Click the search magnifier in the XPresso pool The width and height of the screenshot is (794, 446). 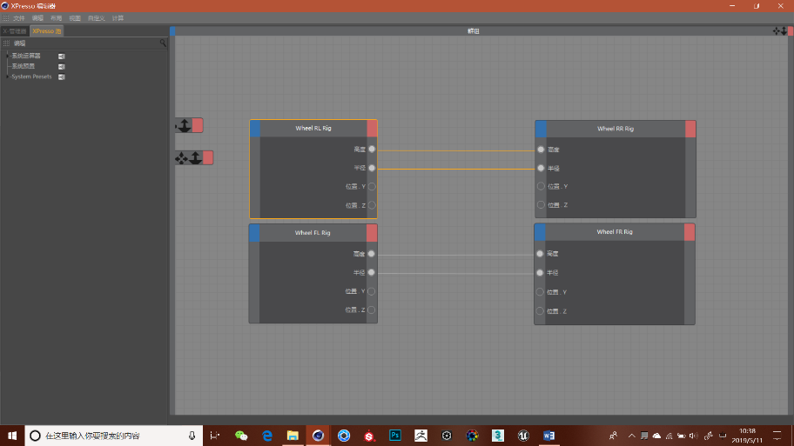(163, 43)
